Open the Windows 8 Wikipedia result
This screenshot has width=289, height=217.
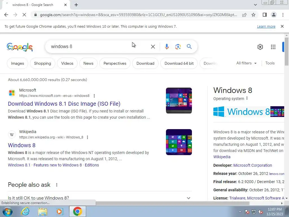(x=22, y=145)
